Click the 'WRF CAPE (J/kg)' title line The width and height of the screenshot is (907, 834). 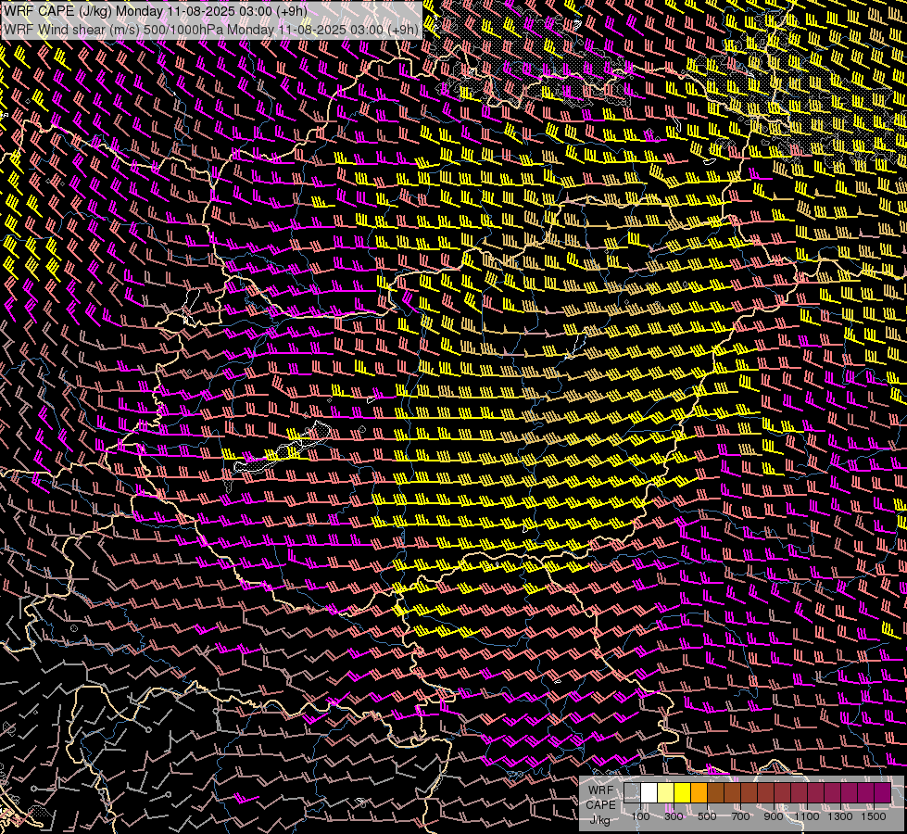tap(156, 11)
